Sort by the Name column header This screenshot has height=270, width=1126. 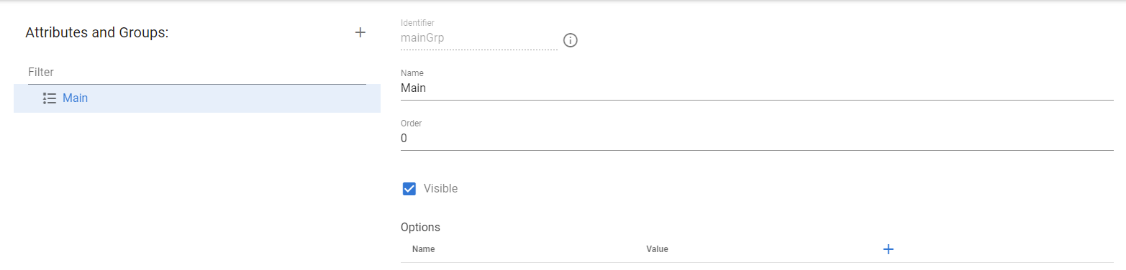(x=424, y=249)
